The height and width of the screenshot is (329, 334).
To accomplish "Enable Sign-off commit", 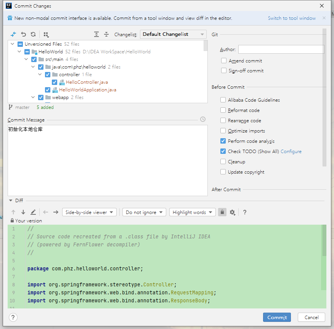I will [224, 70].
